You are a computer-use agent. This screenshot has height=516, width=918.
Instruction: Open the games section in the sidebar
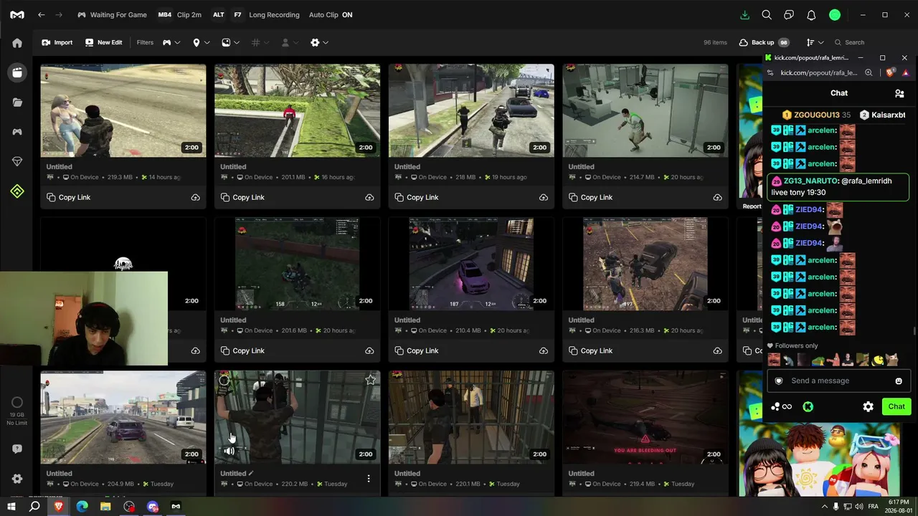coord(17,132)
